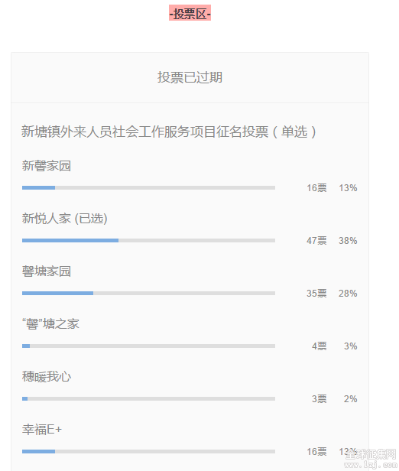Select the 新馨家园 option
This screenshot has width=399, height=471.
(46, 165)
